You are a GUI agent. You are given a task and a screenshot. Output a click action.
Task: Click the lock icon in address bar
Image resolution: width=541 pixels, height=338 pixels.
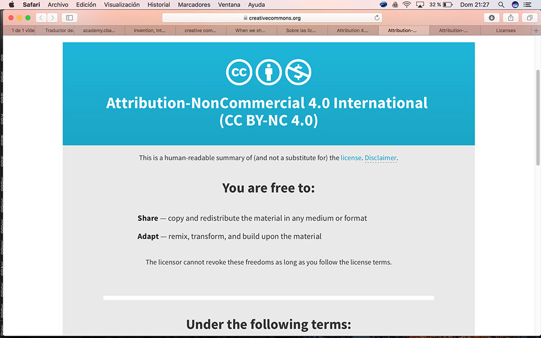tap(245, 18)
